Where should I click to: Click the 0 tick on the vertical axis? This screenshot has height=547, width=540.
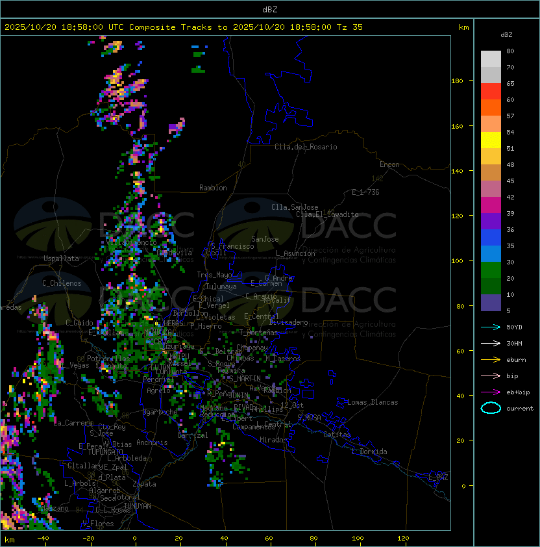coord(463,487)
